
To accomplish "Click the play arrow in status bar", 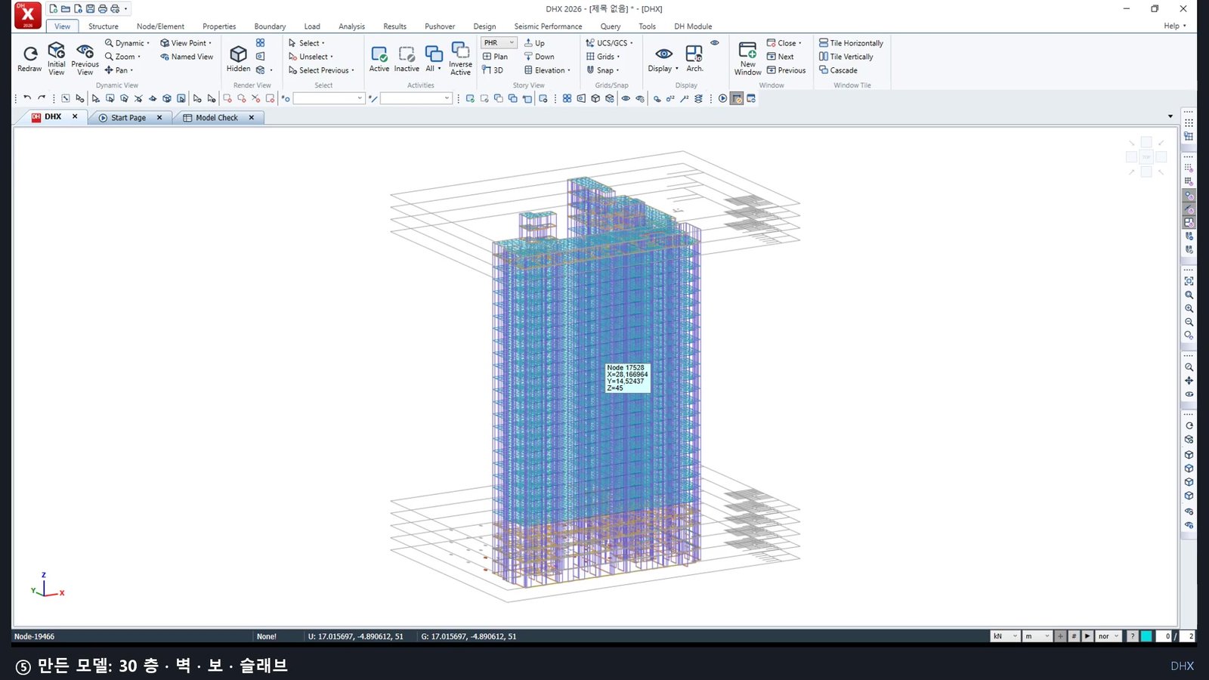I will pyautogui.click(x=1087, y=636).
